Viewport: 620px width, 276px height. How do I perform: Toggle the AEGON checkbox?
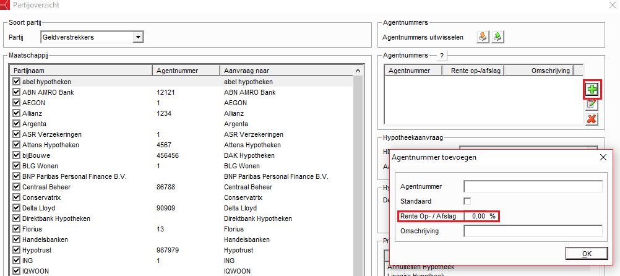tap(16, 103)
